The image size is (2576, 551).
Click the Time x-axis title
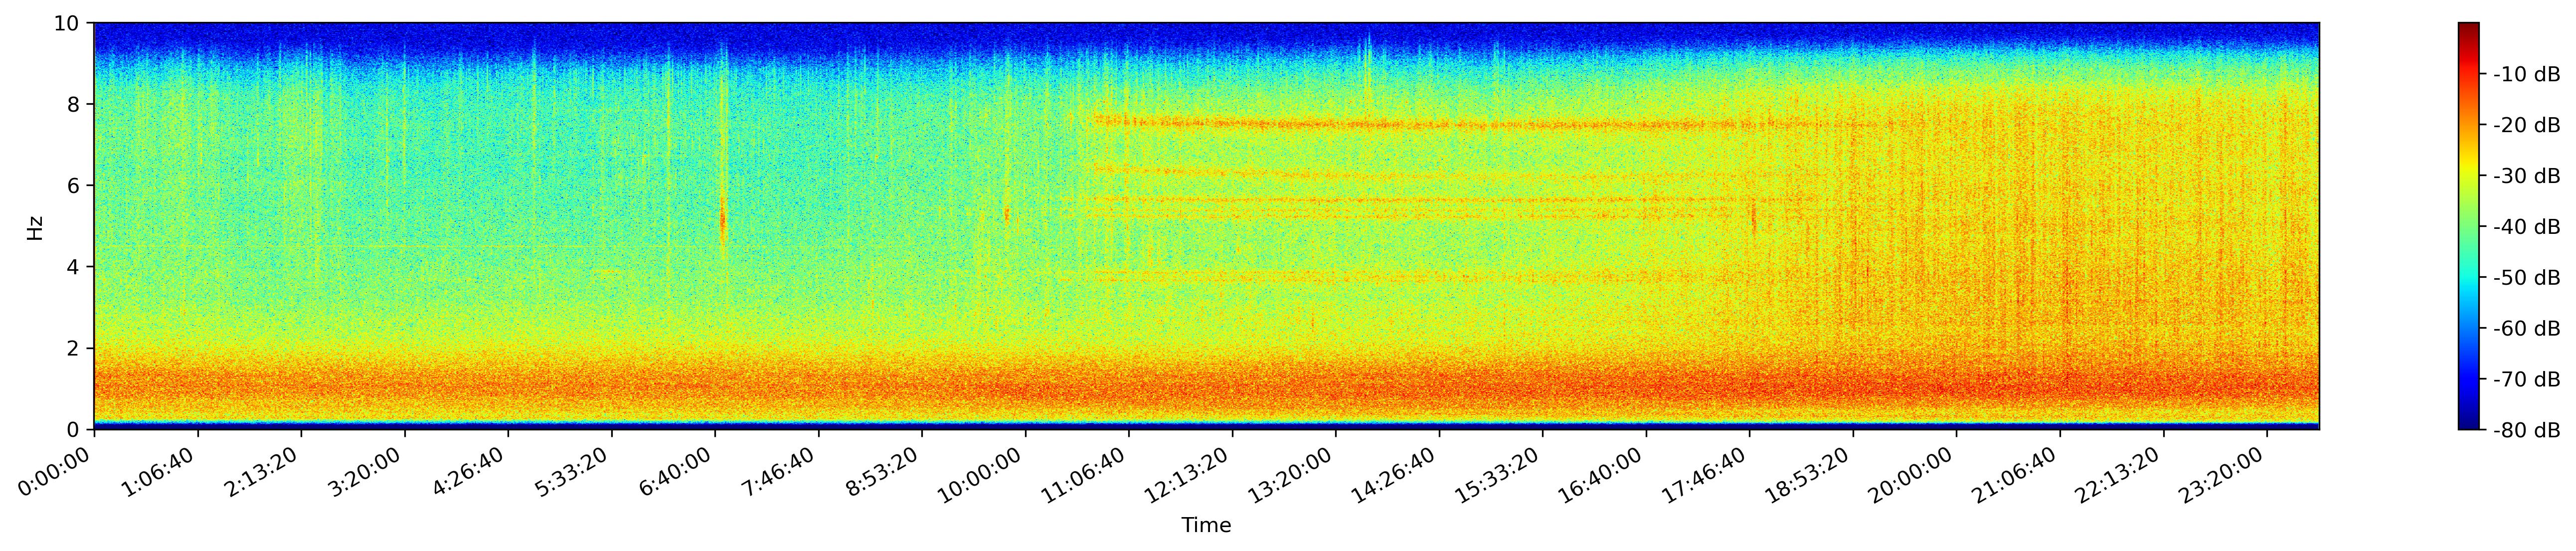tap(1206, 526)
